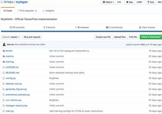The width and height of the screenshot is (162, 114).
Task: Click 'Get rid of the typeguard dependency.' commit message
Action: [69, 51]
